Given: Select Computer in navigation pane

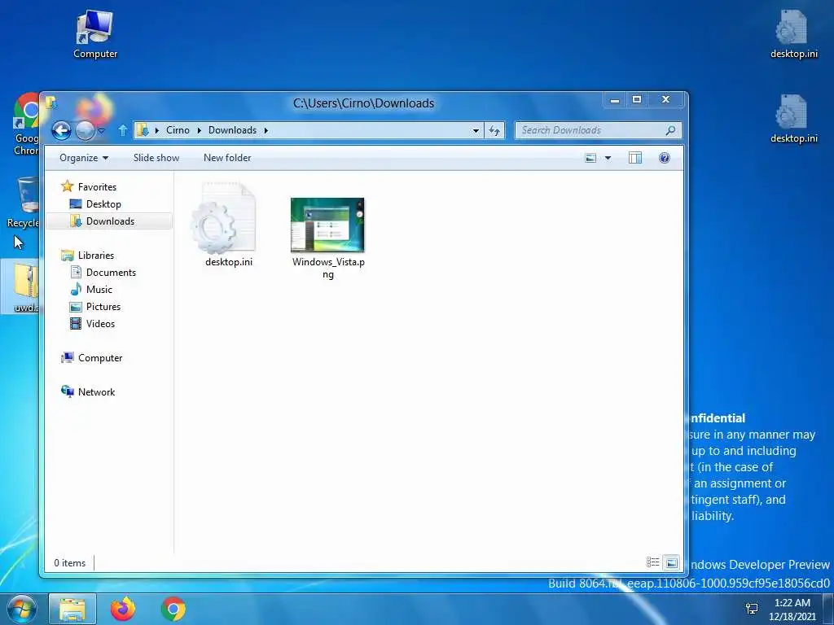Looking at the screenshot, I should click(x=100, y=358).
